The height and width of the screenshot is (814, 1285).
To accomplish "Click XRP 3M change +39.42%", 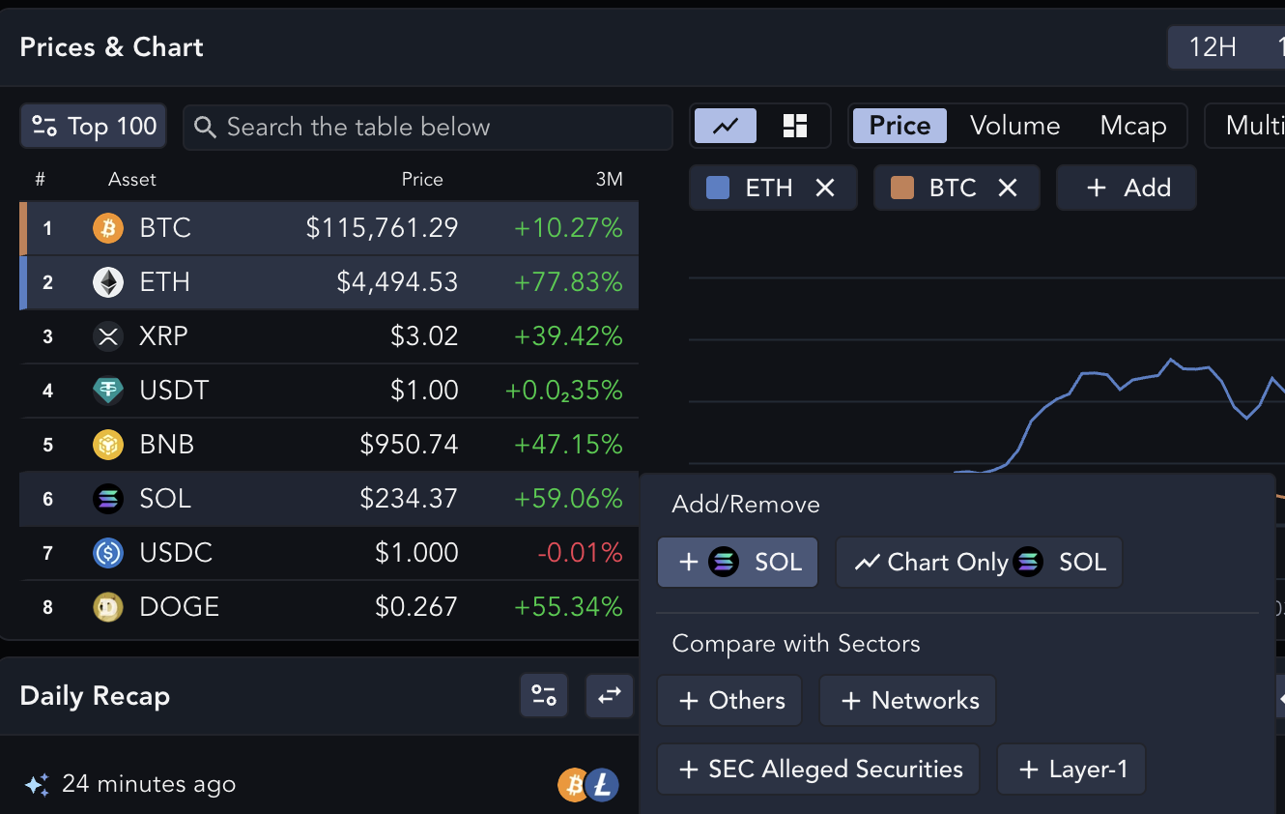I will pos(568,336).
